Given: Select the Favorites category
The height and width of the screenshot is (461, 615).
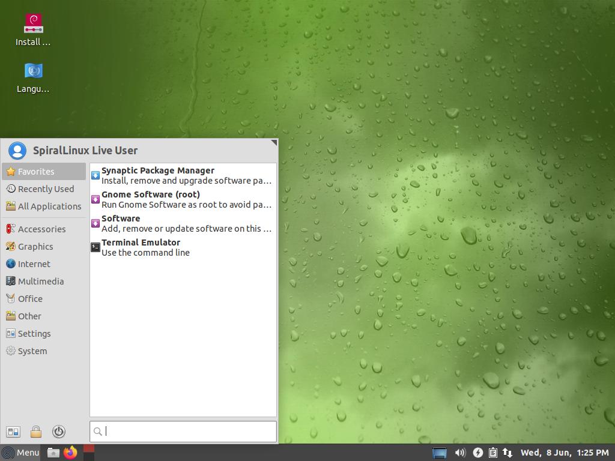Looking at the screenshot, I should click(x=43, y=172).
